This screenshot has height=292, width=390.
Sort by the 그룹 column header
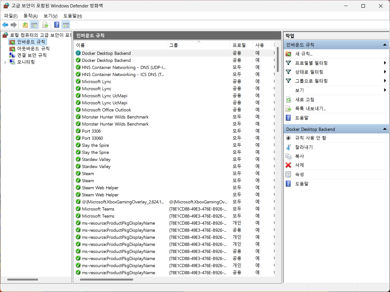pos(199,45)
